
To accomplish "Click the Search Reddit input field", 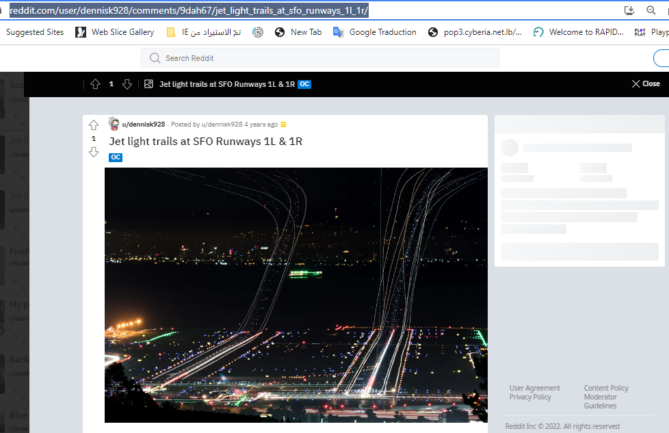I will (x=320, y=58).
